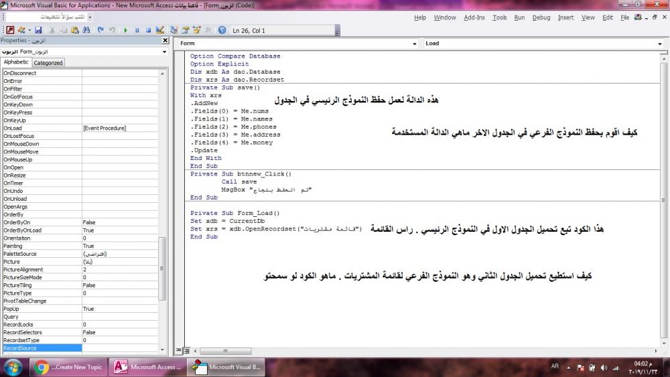Close the Properties panel

(165, 40)
